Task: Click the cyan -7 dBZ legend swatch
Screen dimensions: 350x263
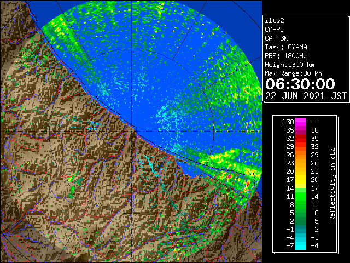Action: pyautogui.click(x=301, y=245)
